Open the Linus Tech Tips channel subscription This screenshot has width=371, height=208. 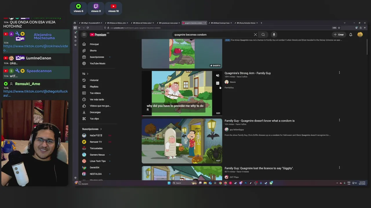[97, 161]
